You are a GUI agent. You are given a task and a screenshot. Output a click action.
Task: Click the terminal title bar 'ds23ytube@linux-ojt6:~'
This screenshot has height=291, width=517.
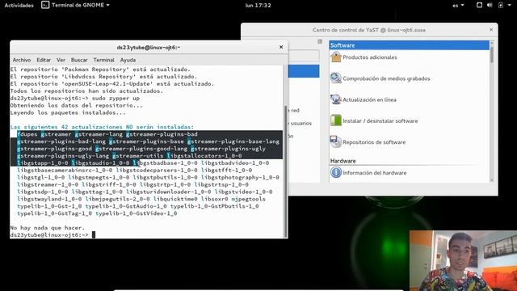[149, 47]
